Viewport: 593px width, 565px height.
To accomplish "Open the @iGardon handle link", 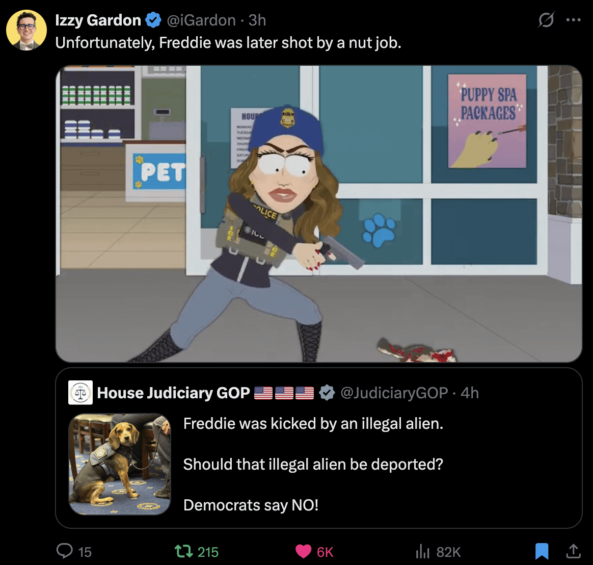I will click(201, 20).
